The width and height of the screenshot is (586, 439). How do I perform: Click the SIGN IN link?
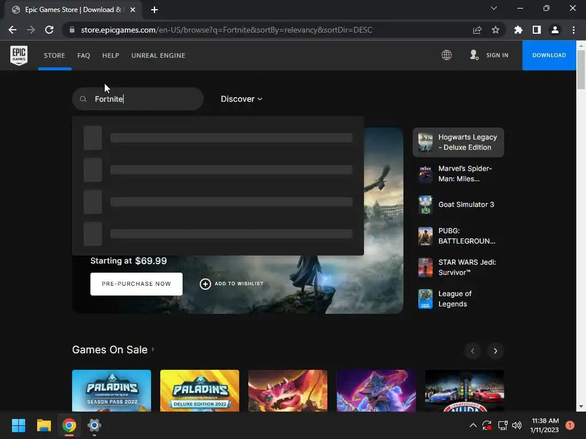coord(497,55)
